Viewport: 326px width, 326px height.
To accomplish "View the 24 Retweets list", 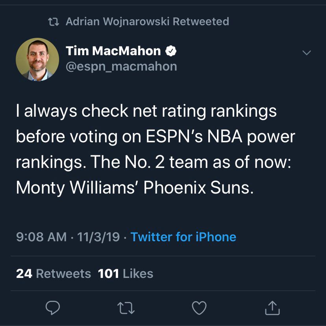I will pos(54,274).
